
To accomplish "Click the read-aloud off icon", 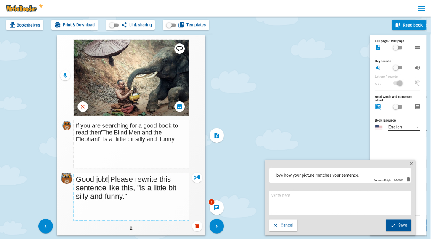I will pyautogui.click(x=378, y=107).
